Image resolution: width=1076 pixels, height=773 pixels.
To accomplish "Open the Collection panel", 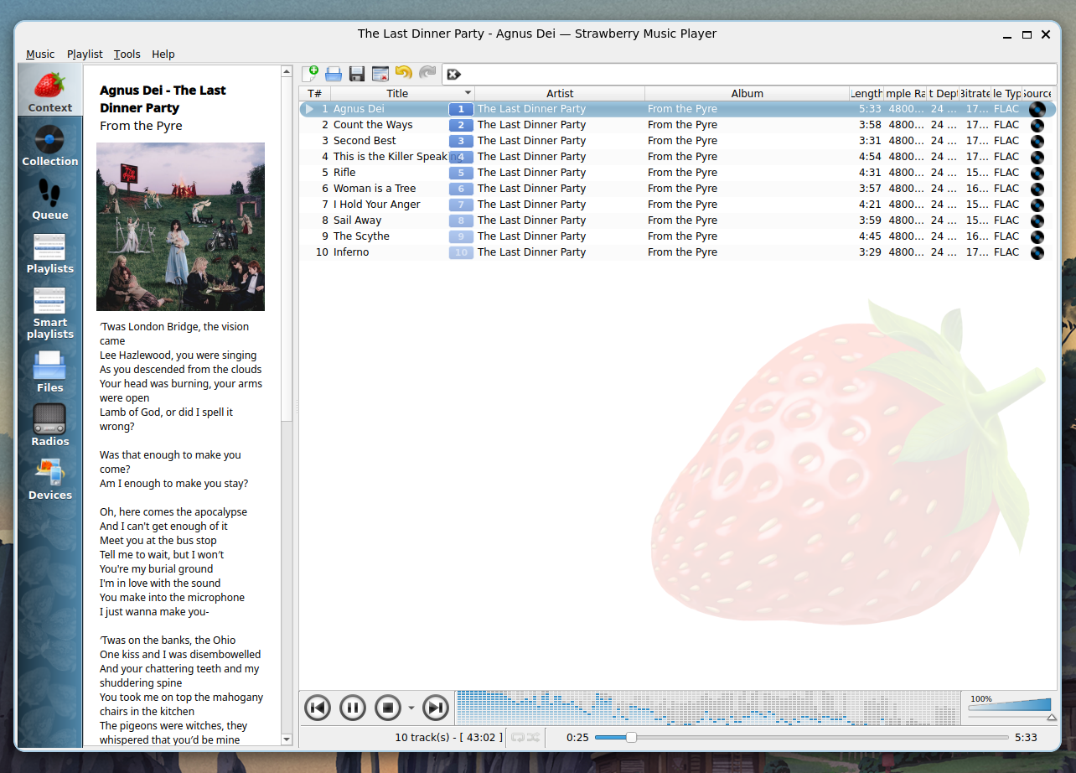I will point(49,144).
